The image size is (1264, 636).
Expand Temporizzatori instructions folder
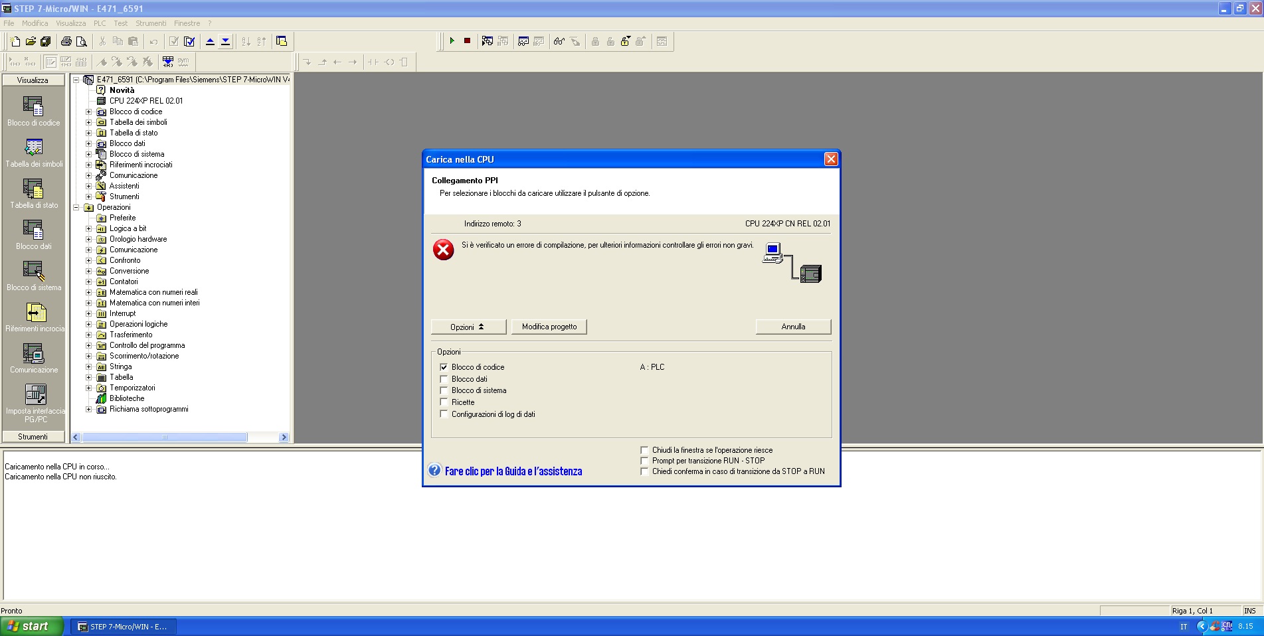[x=88, y=388]
